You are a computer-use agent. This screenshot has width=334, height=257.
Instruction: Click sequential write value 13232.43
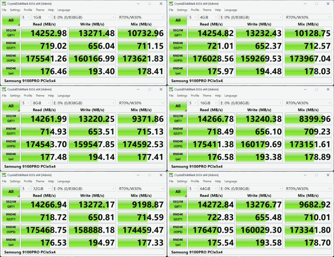click(x=264, y=33)
